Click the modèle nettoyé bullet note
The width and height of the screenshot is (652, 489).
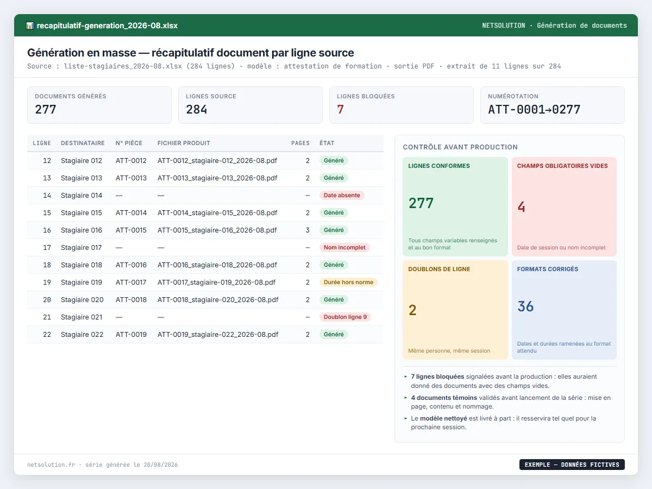(x=510, y=423)
